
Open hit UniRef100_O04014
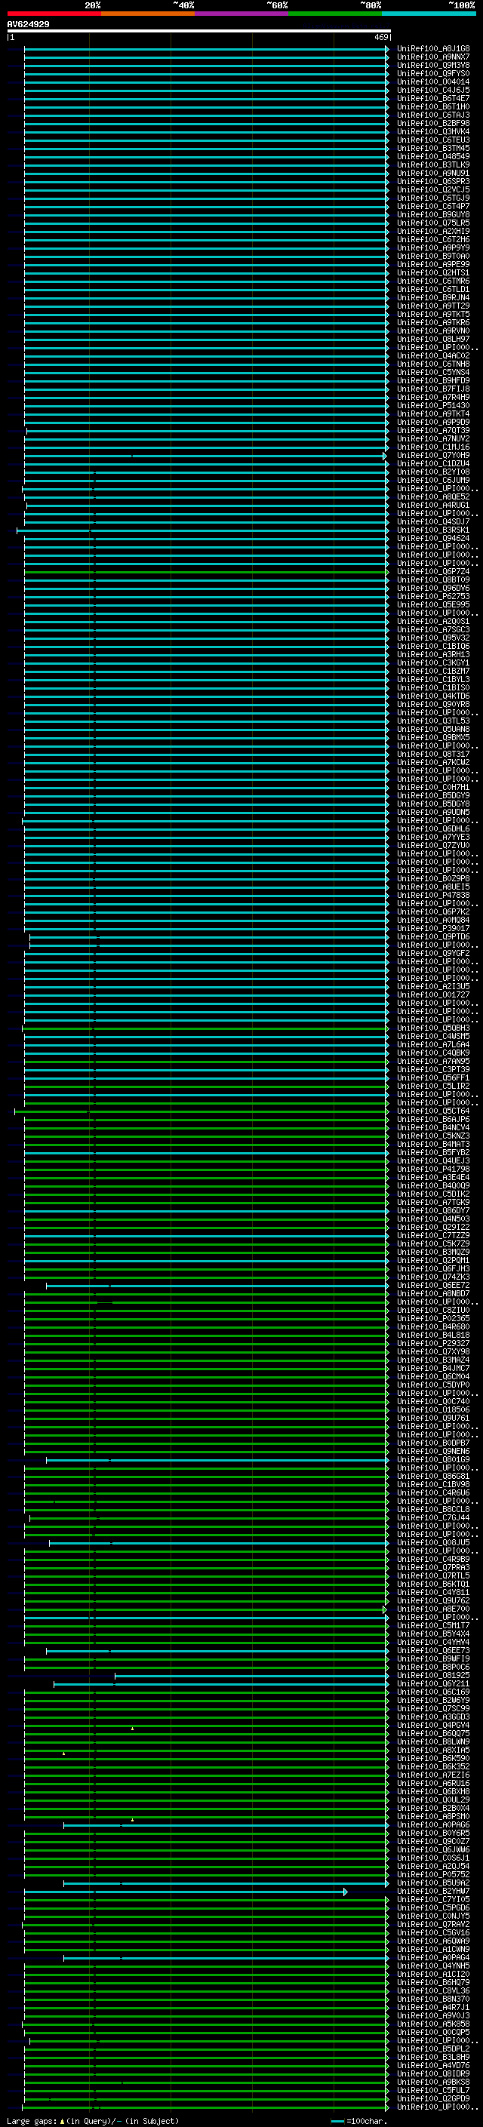pyautogui.click(x=432, y=81)
